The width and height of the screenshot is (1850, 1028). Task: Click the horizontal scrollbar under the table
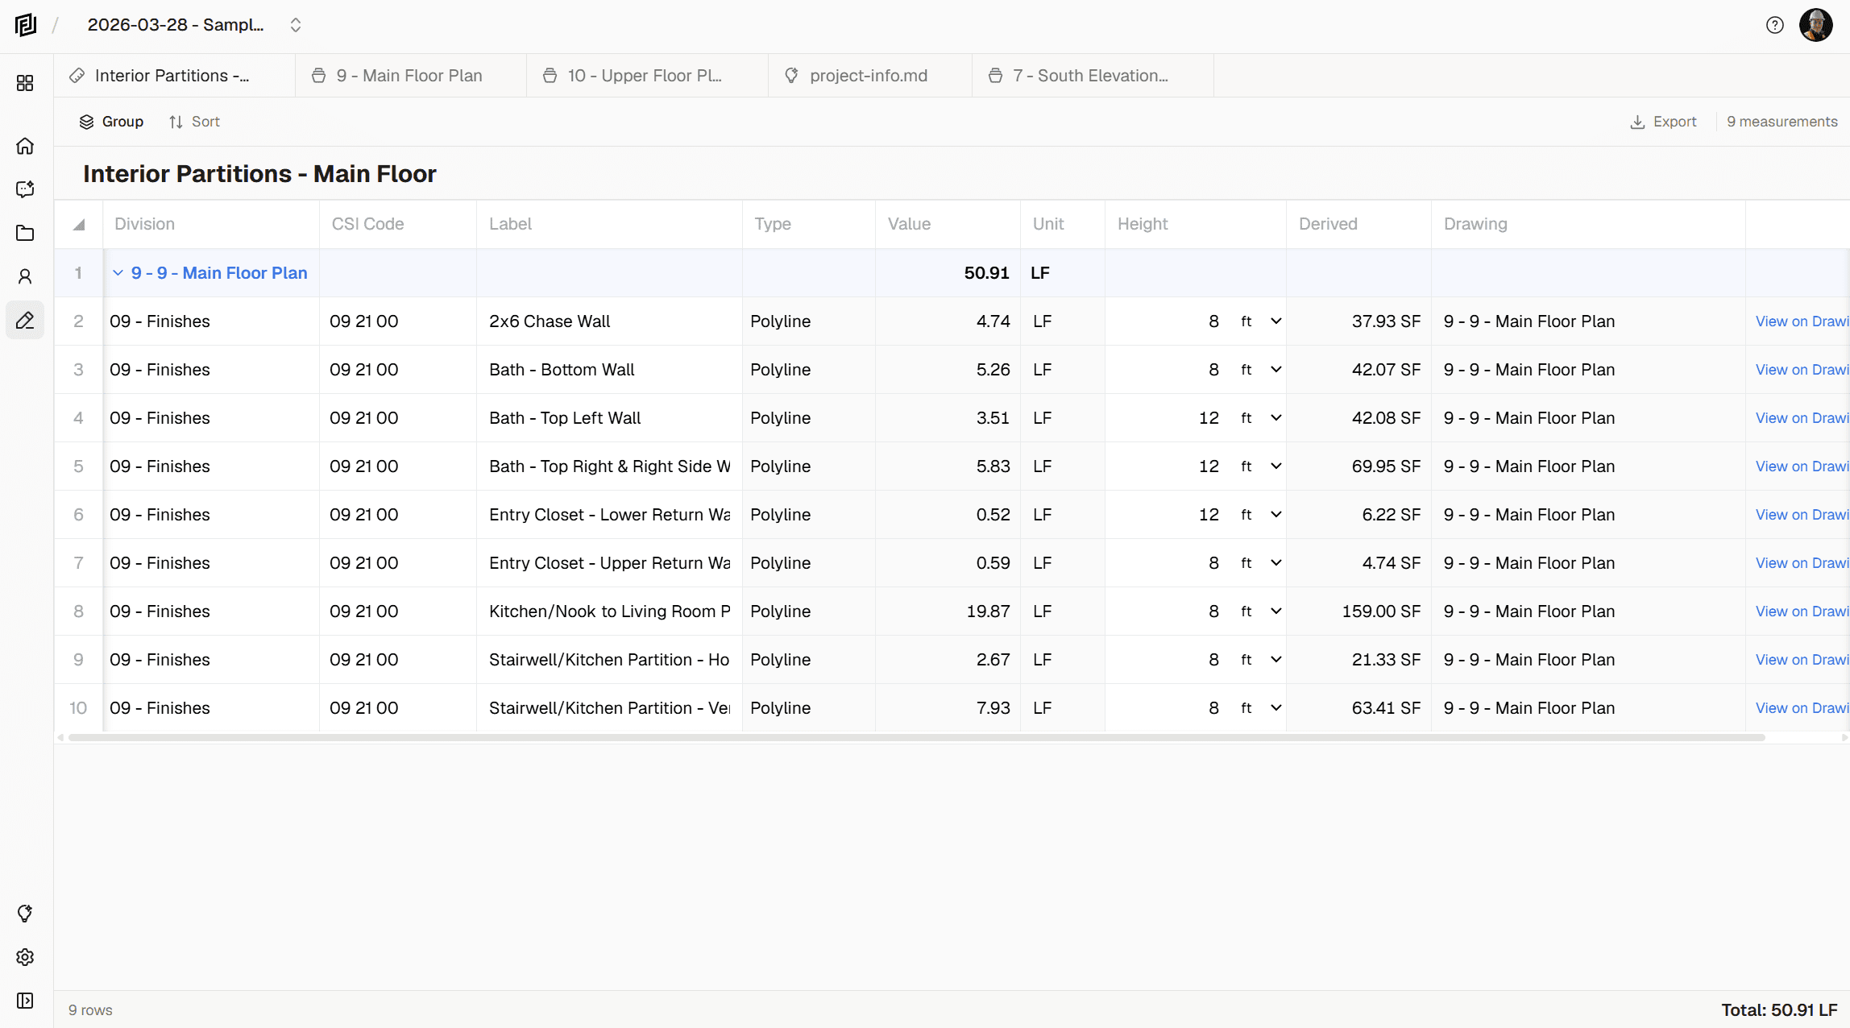click(916, 737)
